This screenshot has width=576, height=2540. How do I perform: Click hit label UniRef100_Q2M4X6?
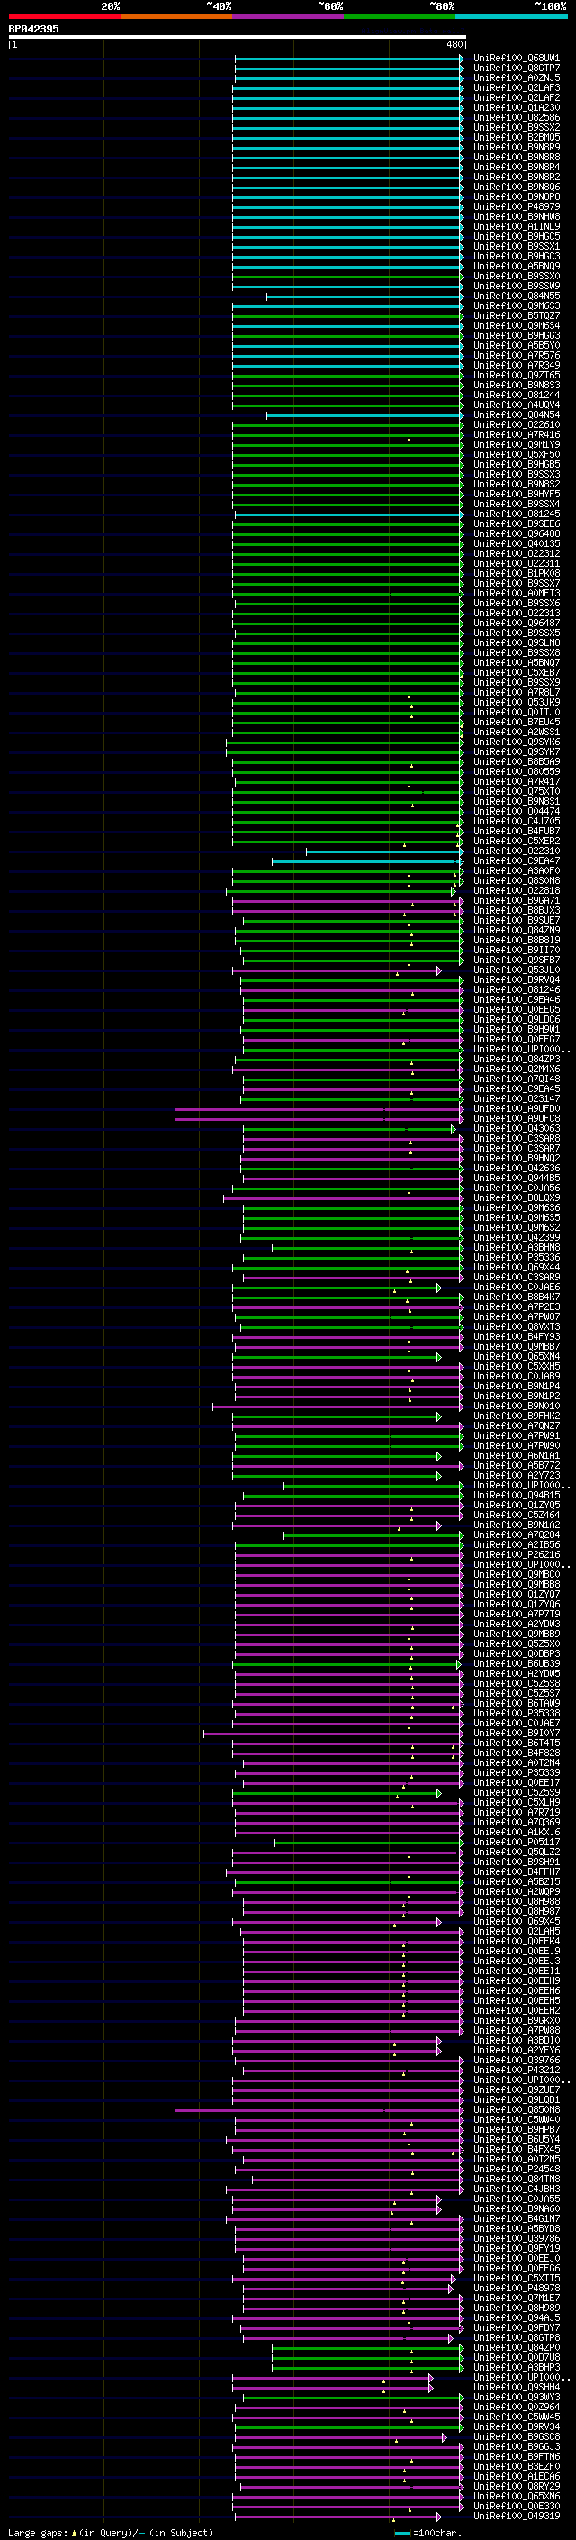[x=517, y=1069]
